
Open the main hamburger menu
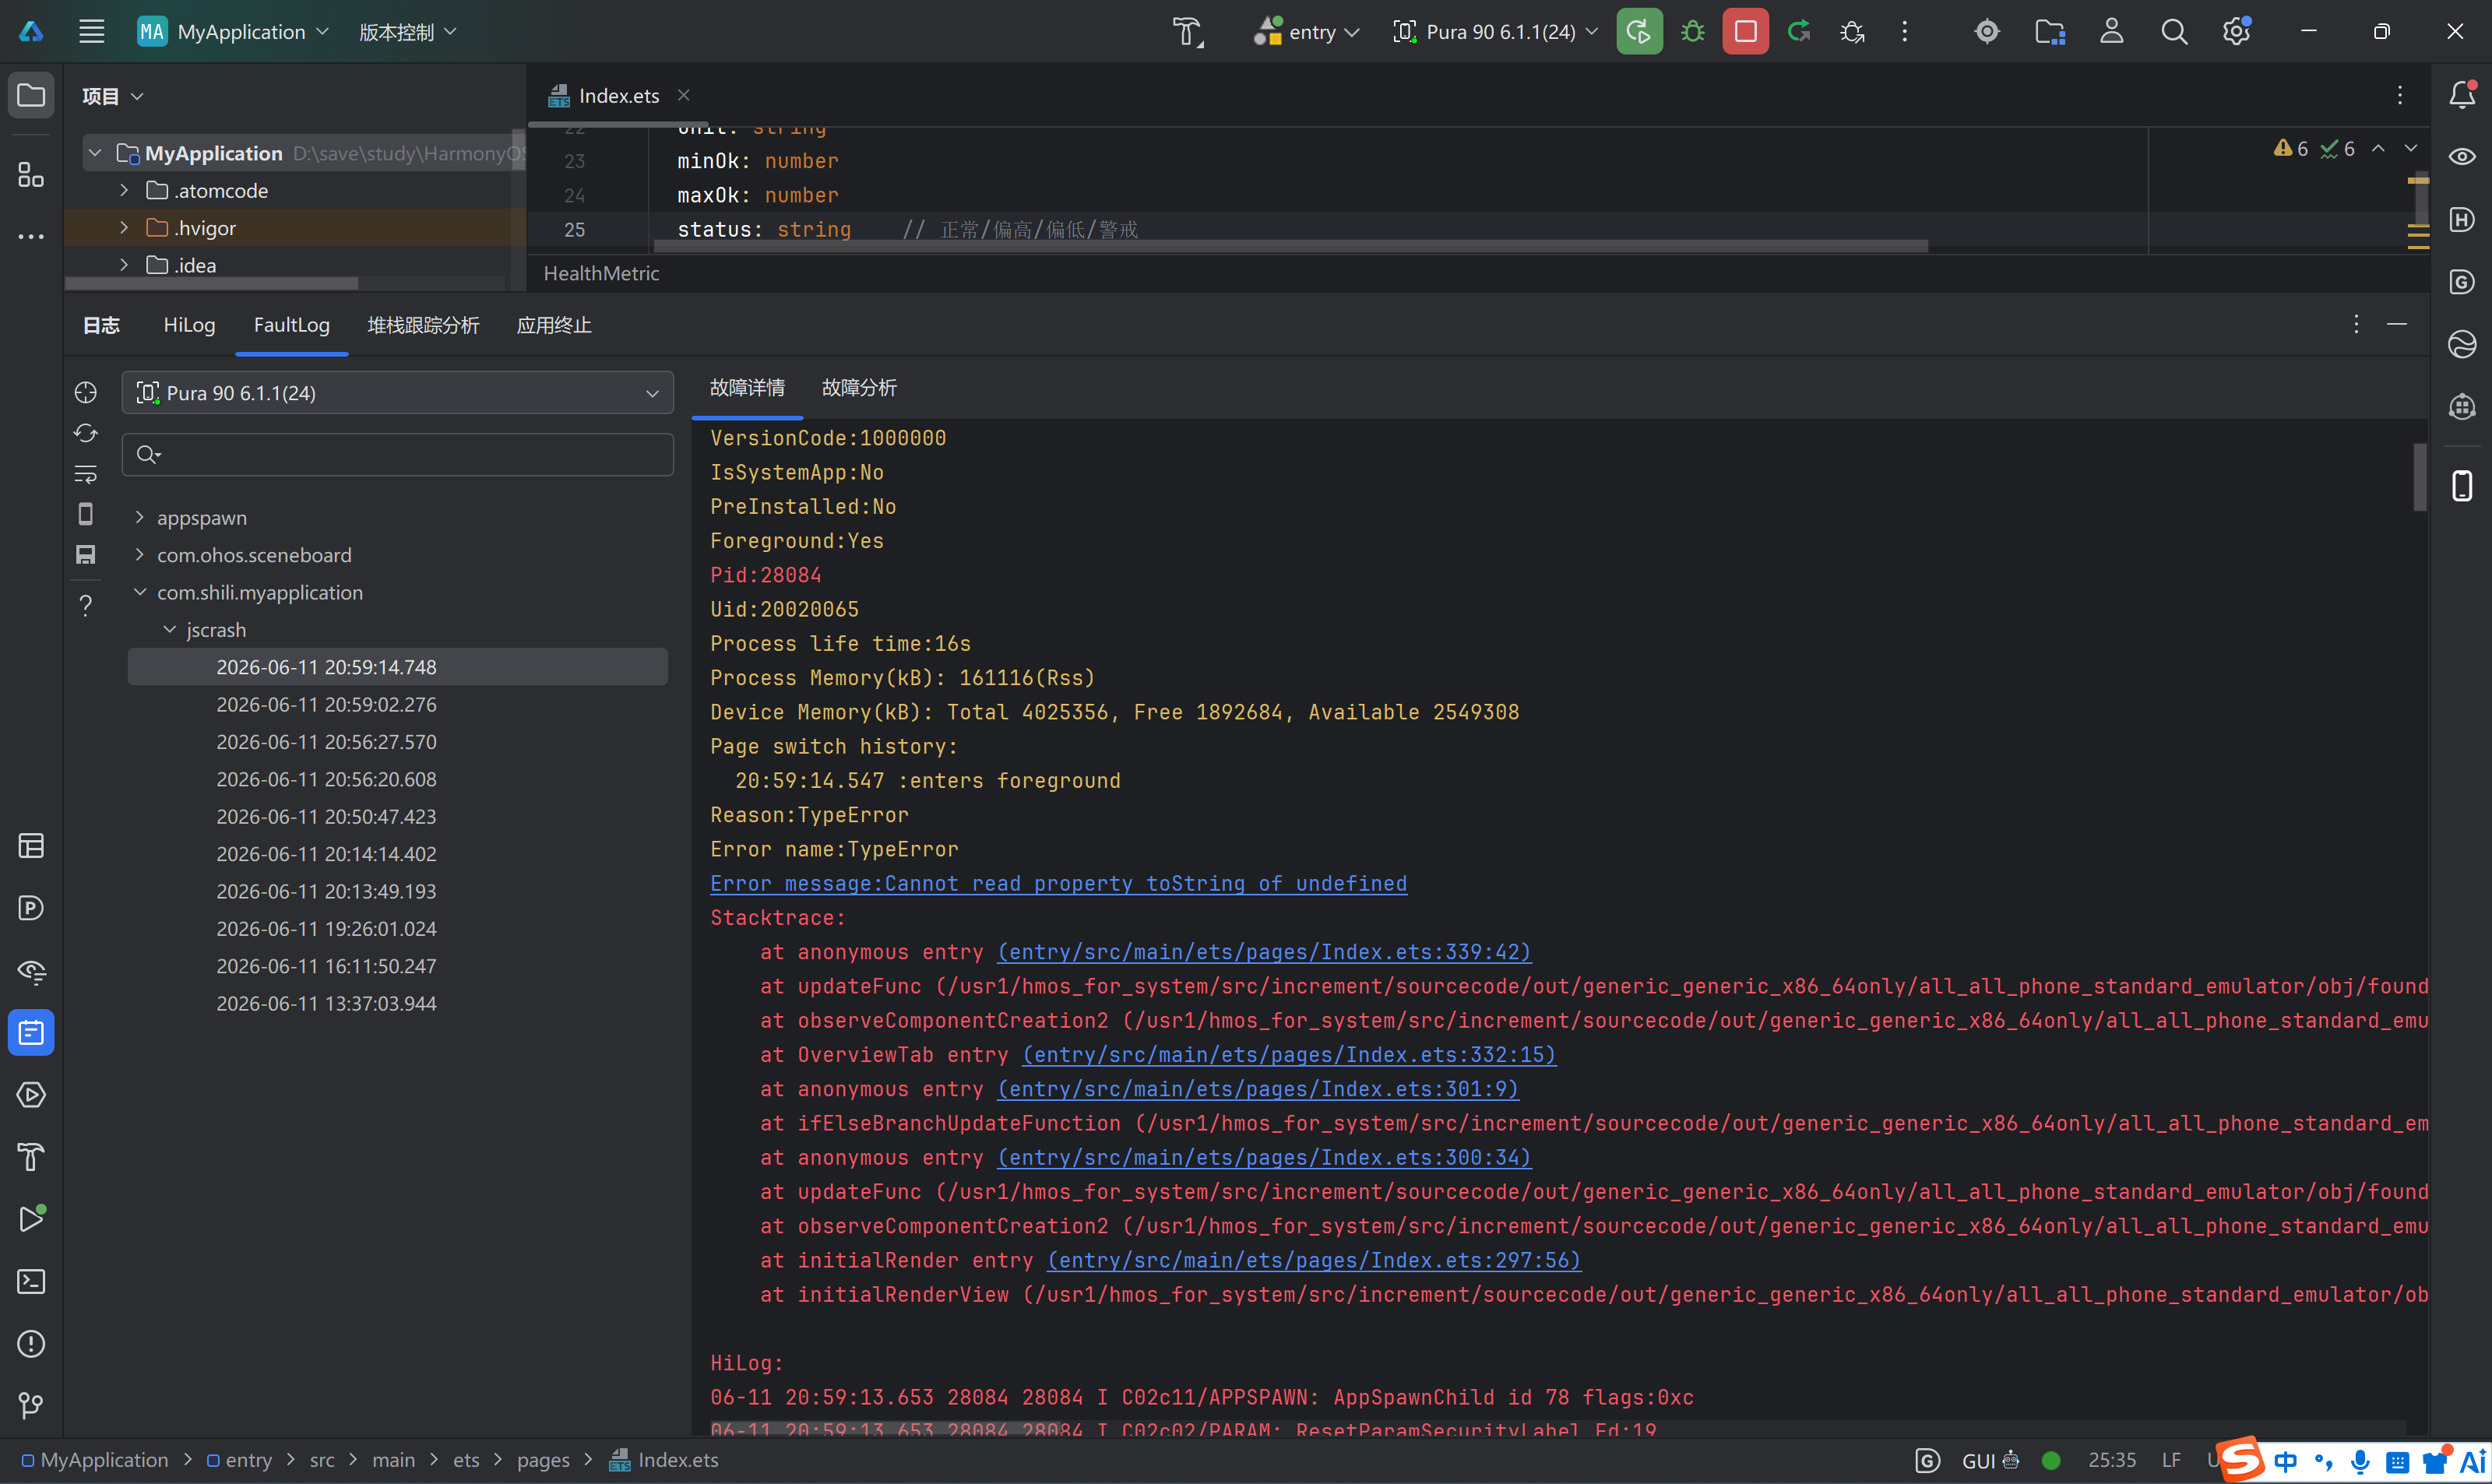click(x=91, y=31)
